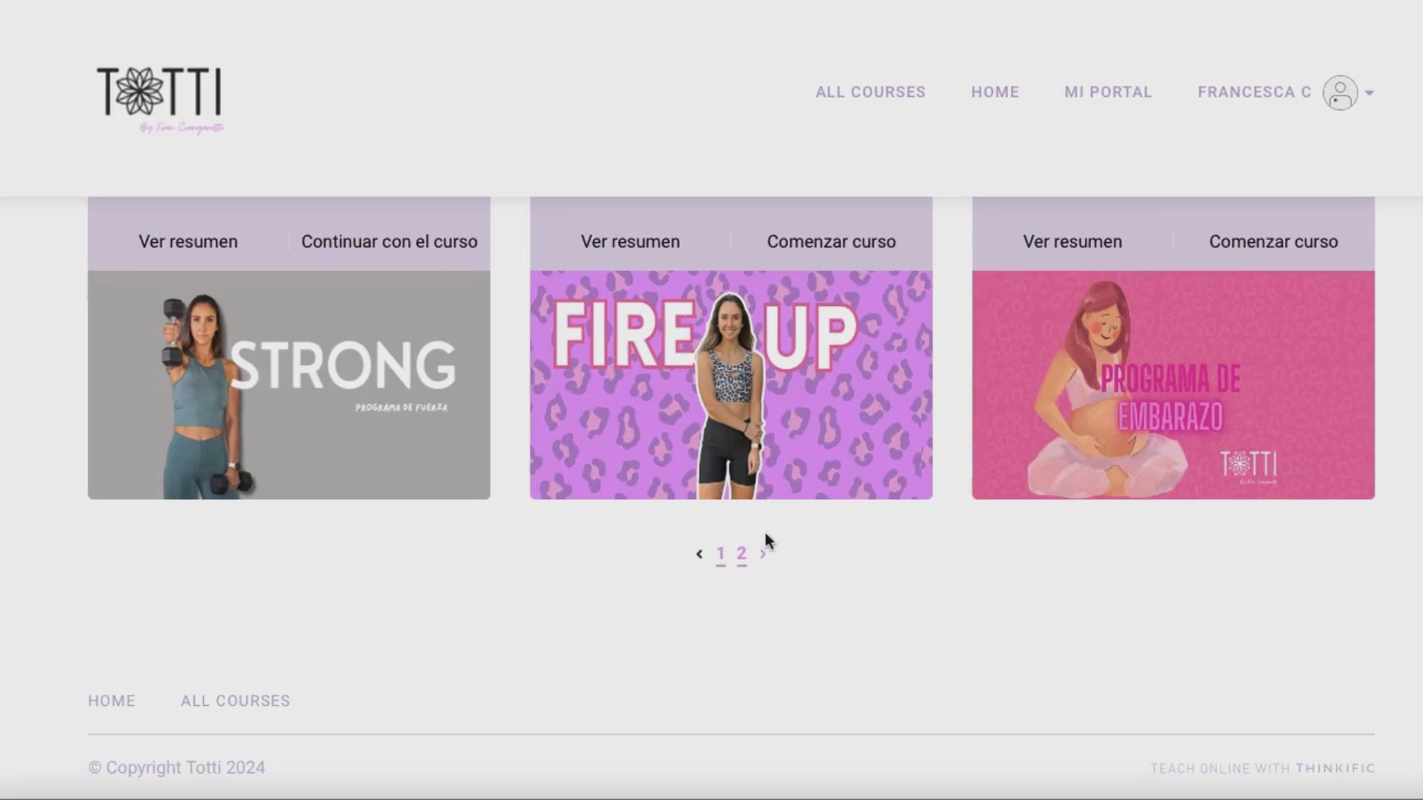The width and height of the screenshot is (1423, 800).
Task: Click Ver resumen for Programa de Embarazo
Action: click(1072, 241)
